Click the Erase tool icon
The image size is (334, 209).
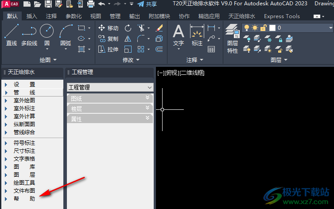coord(159,28)
